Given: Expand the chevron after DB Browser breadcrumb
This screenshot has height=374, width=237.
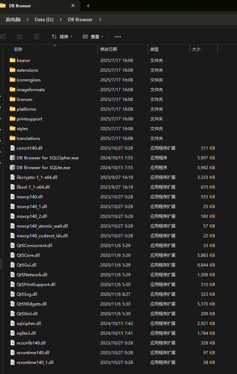Looking at the screenshot, I should pyautogui.click(x=100, y=19).
